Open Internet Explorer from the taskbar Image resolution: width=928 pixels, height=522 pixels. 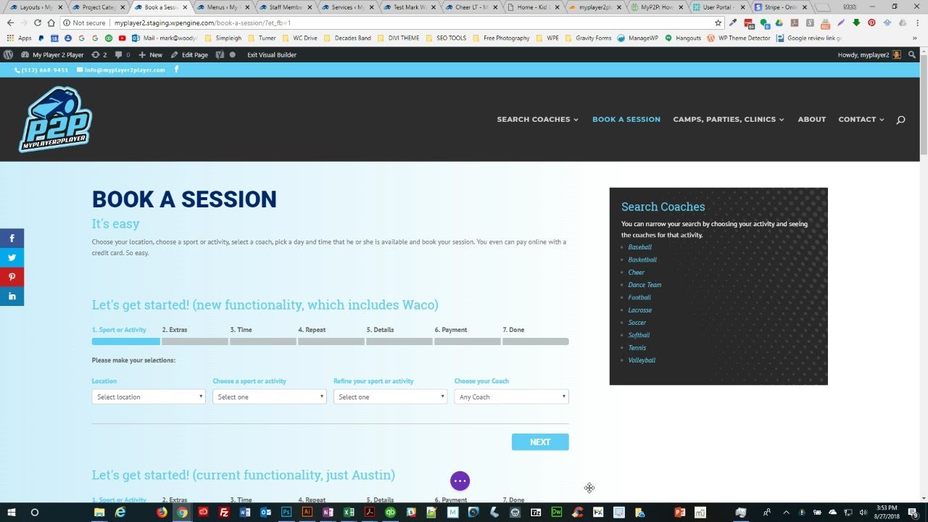tap(120, 512)
